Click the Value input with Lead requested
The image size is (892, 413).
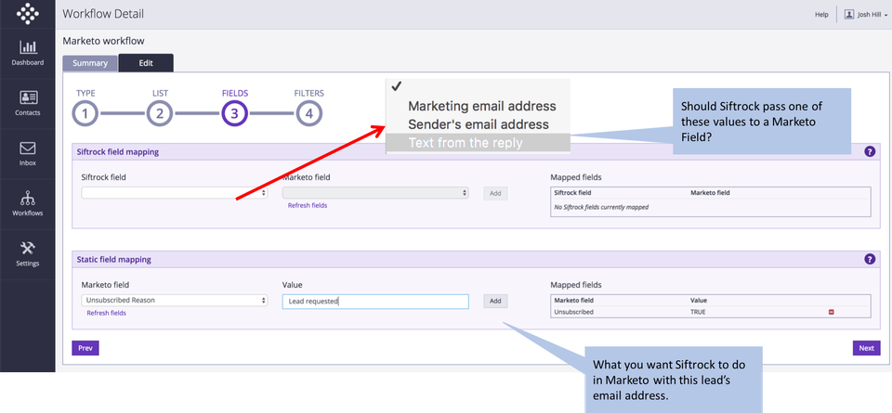[375, 302]
